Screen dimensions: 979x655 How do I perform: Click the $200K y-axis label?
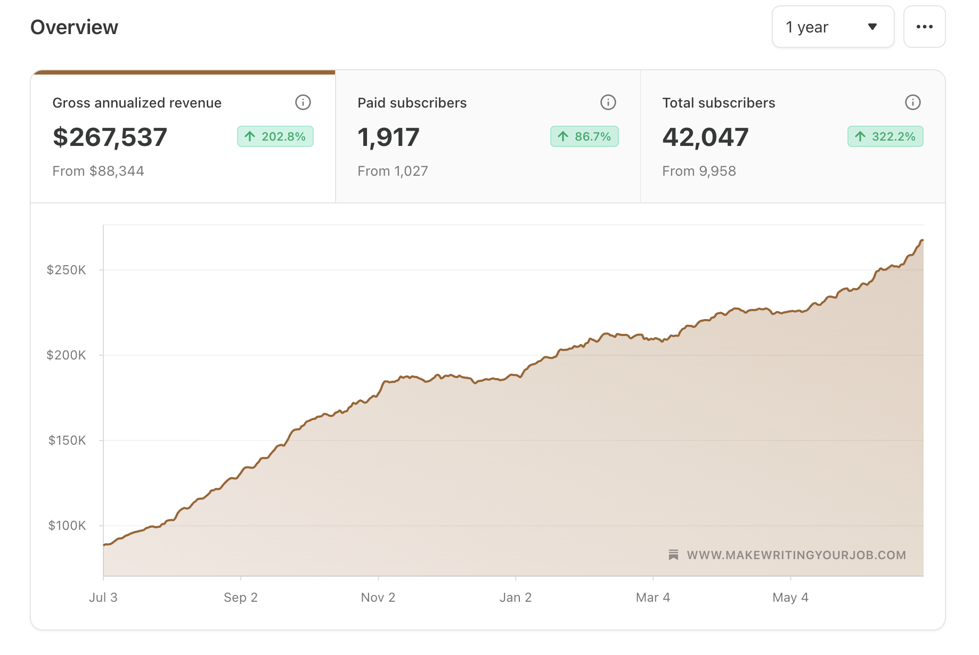(66, 355)
